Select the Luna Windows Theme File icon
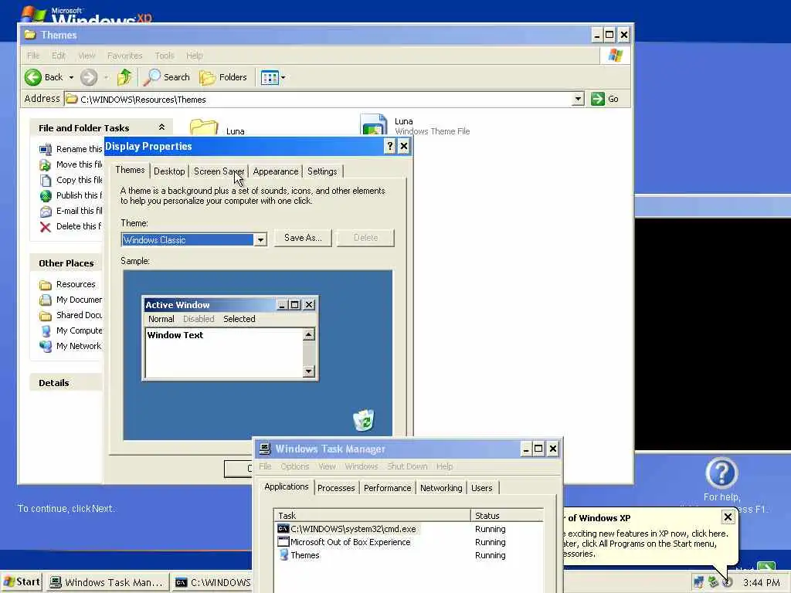The height and width of the screenshot is (593, 791). pyautogui.click(x=373, y=124)
